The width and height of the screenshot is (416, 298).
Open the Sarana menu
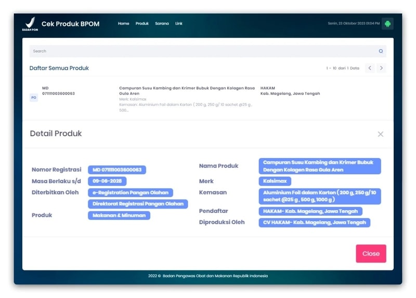tap(162, 23)
